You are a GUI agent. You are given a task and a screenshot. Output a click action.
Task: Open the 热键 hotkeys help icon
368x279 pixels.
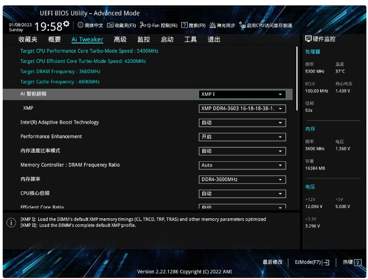[358, 262]
